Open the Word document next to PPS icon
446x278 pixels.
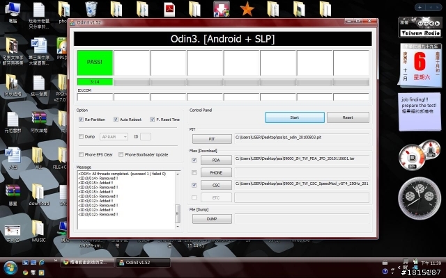[x=39, y=46]
